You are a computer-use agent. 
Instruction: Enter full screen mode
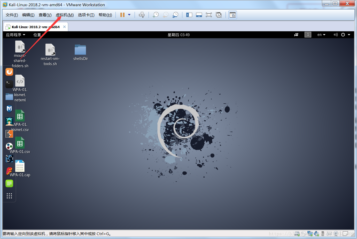[209, 15]
